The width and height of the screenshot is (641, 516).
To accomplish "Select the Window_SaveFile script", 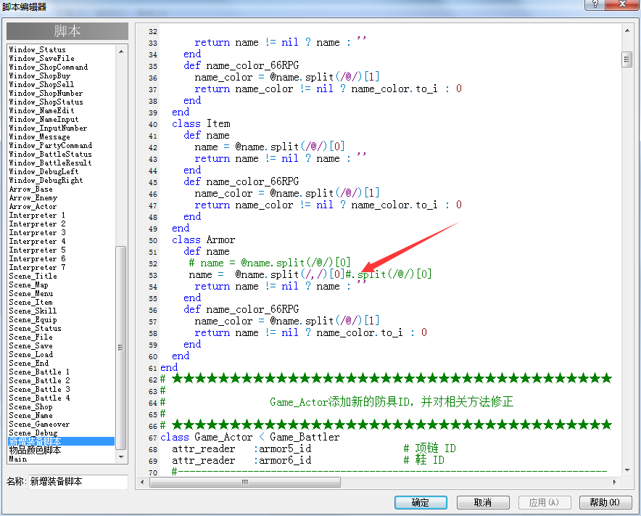I will pos(42,58).
